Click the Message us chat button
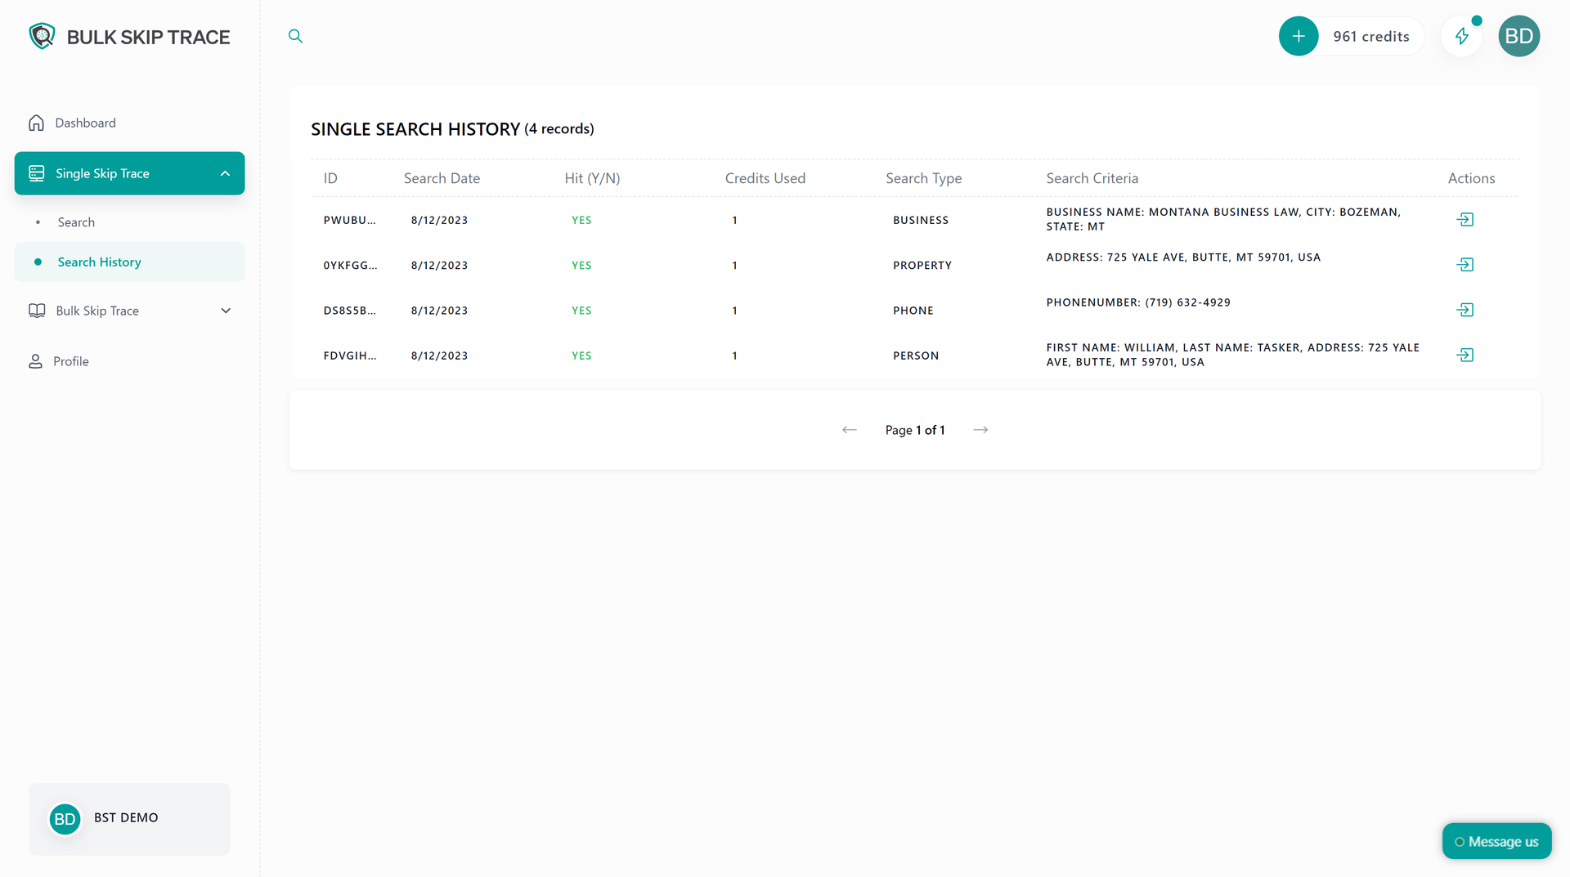 point(1496,841)
